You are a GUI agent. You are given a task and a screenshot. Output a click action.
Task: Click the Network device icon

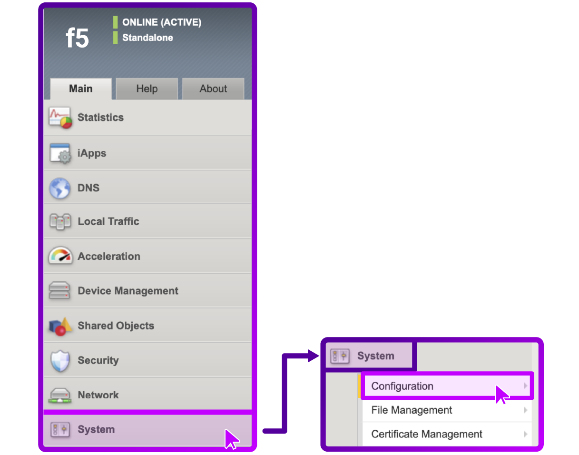coord(60,396)
